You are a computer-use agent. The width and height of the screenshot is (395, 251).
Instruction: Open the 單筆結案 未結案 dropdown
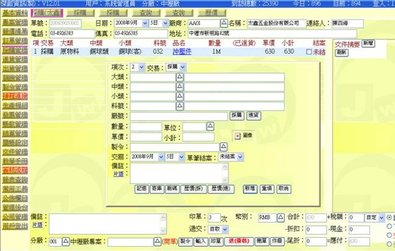(x=240, y=156)
